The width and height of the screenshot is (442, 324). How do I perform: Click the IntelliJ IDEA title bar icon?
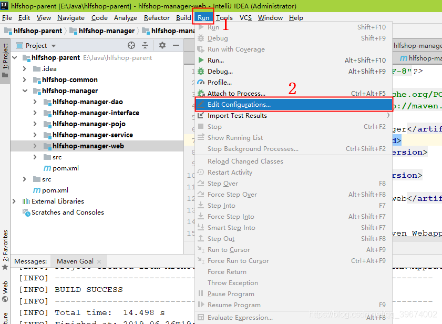[x=5, y=6]
